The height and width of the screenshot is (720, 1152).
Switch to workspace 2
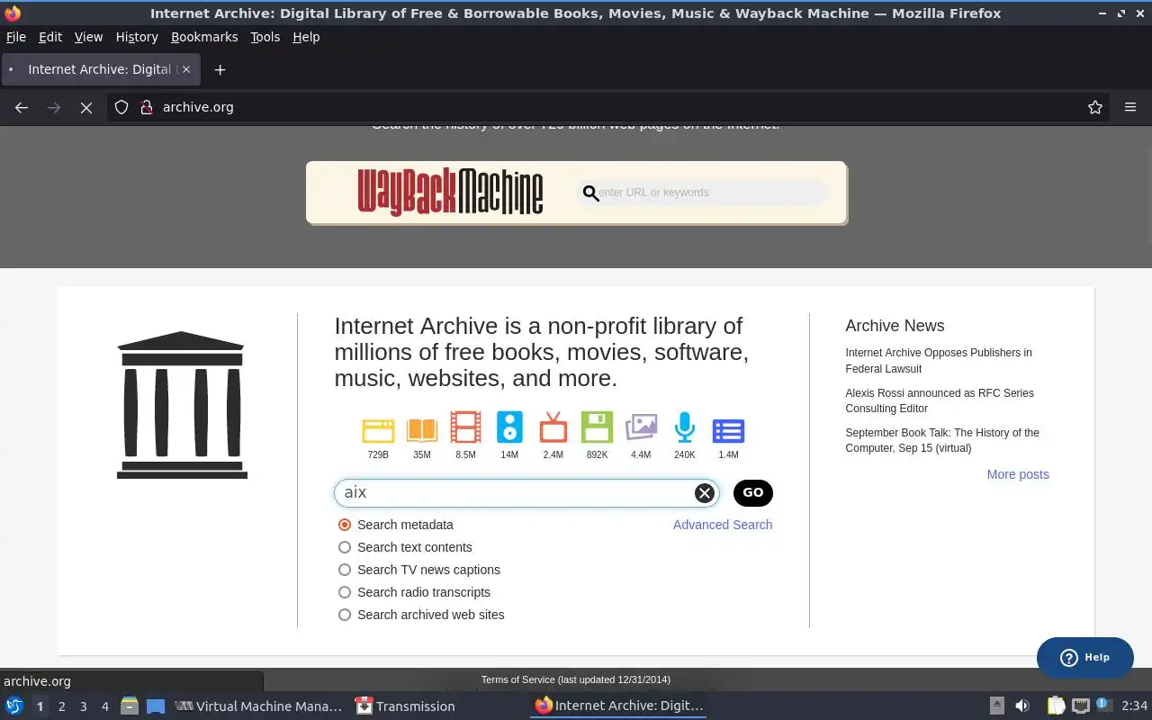pyautogui.click(x=61, y=706)
